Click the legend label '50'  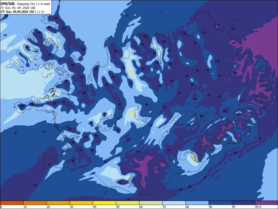pyautogui.click(x=118, y=207)
